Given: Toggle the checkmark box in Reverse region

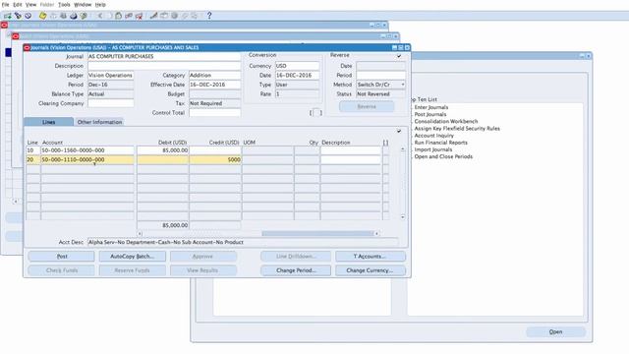Looking at the screenshot, I should (399, 56).
